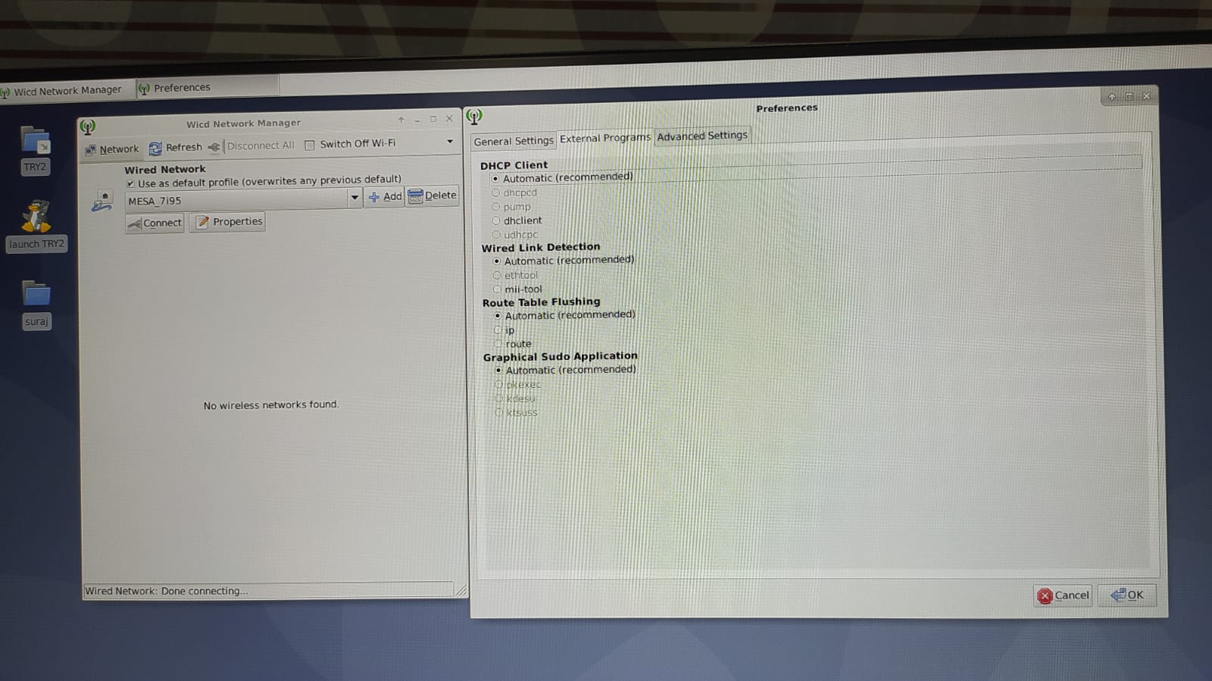Toggle Use as default profile checkbox
Viewport: 1212px width, 681px height.
pyautogui.click(x=130, y=183)
